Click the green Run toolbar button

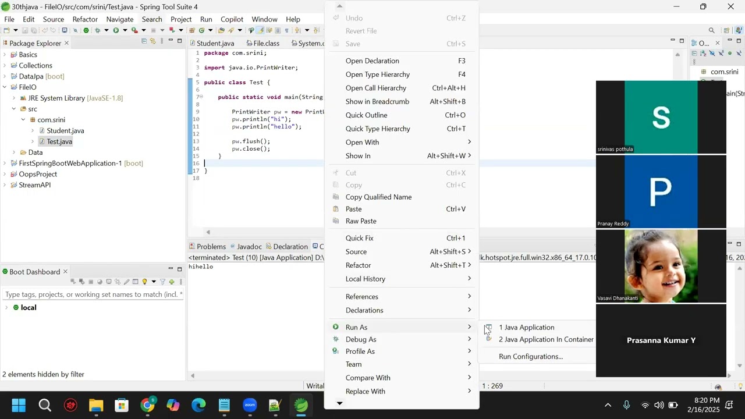click(x=116, y=30)
